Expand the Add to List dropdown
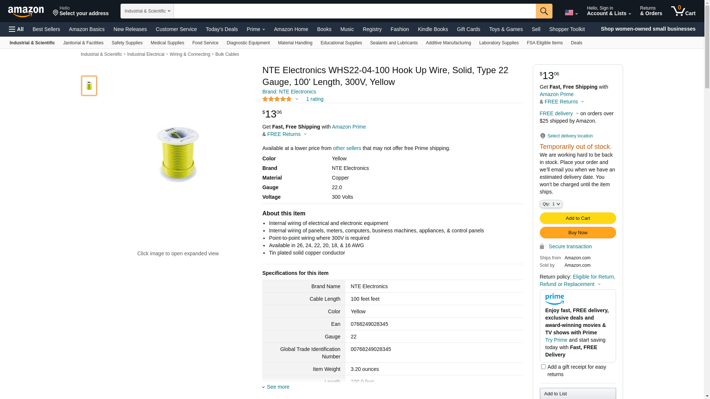This screenshot has height=399, width=710. pyautogui.click(x=577, y=393)
